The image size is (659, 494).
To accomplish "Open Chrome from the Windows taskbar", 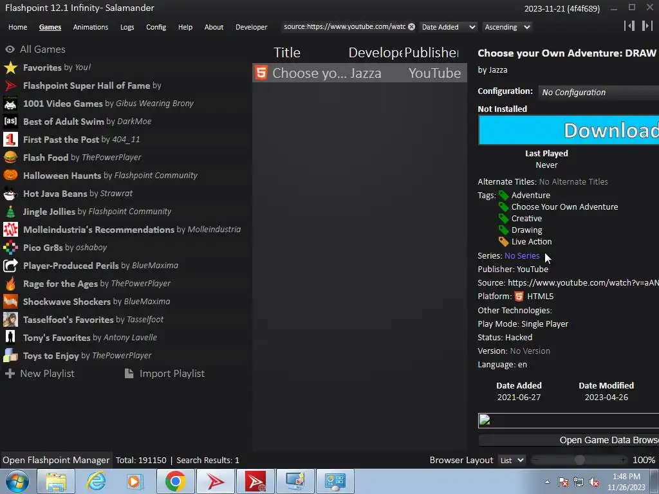I will [x=175, y=481].
